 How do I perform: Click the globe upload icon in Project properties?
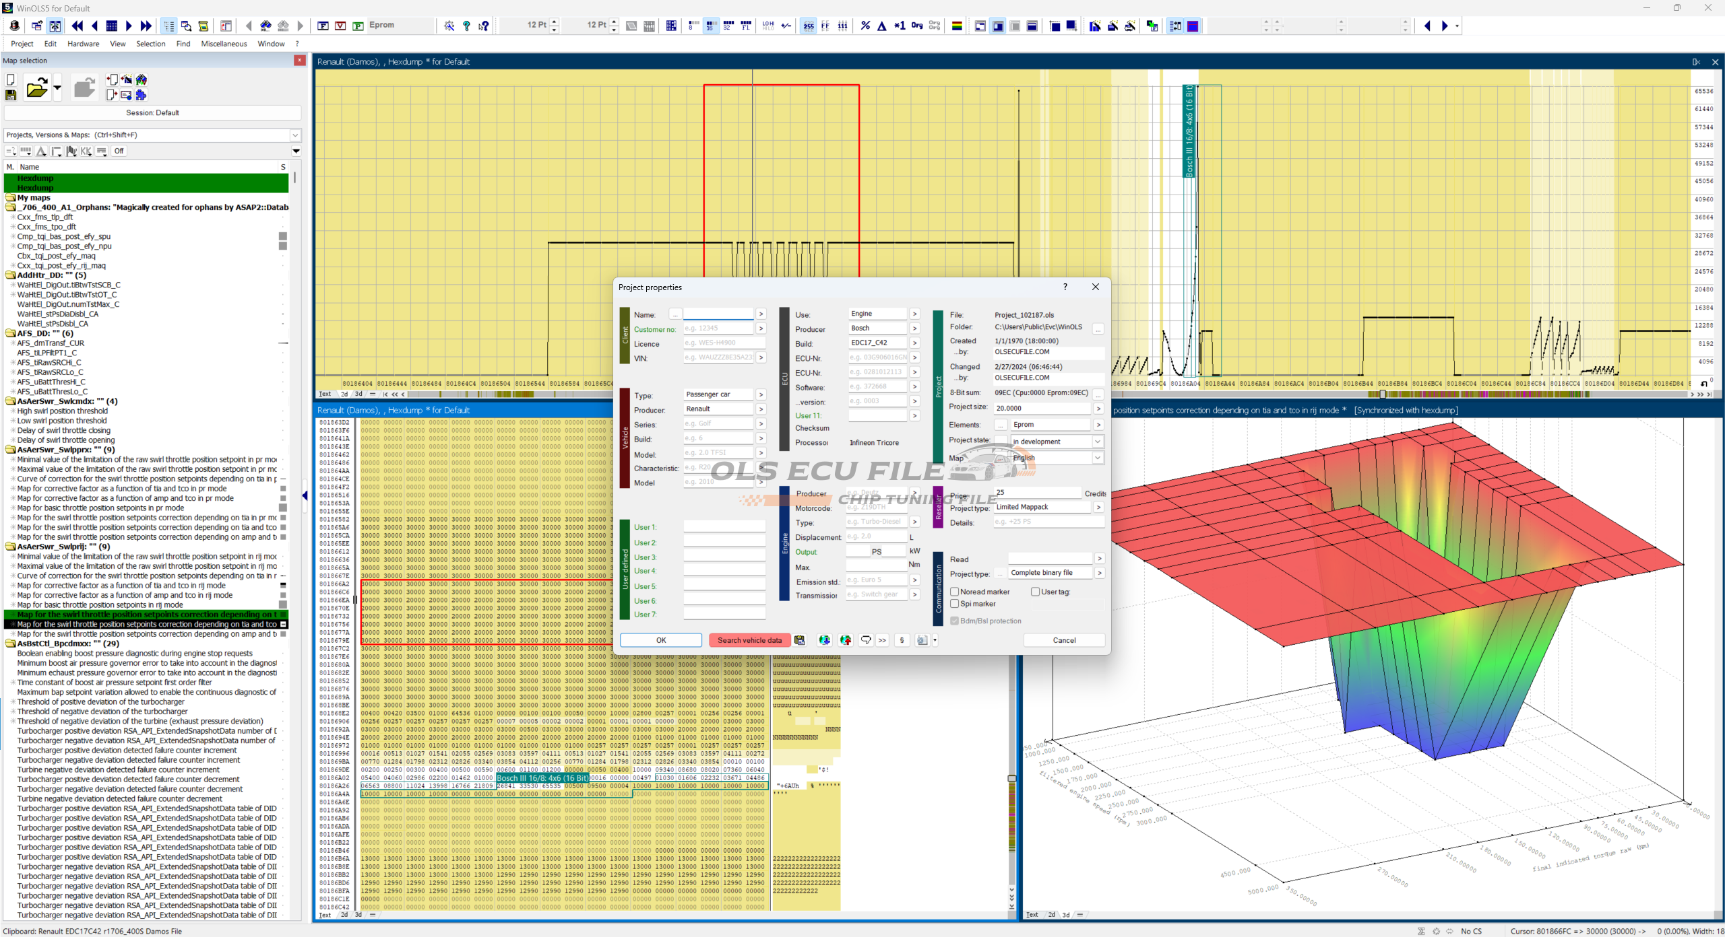(845, 640)
